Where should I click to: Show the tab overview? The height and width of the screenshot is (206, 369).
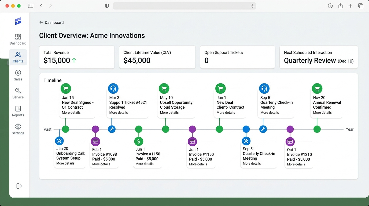coord(361,6)
